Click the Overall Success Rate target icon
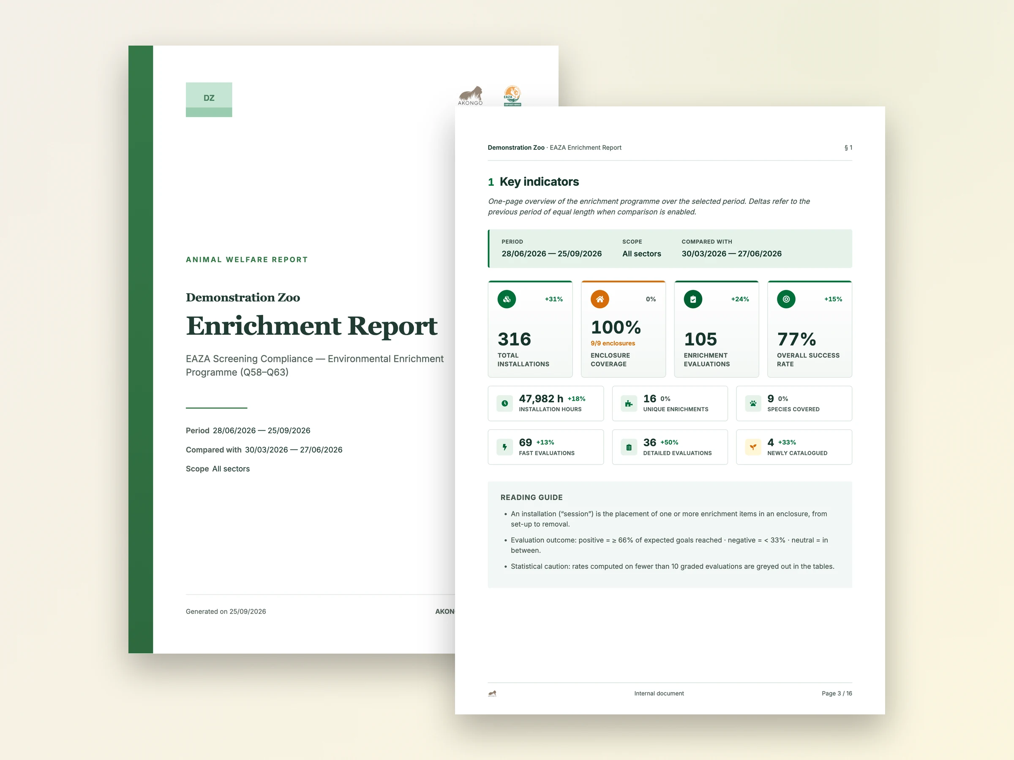This screenshot has height=760, width=1014. tap(786, 299)
